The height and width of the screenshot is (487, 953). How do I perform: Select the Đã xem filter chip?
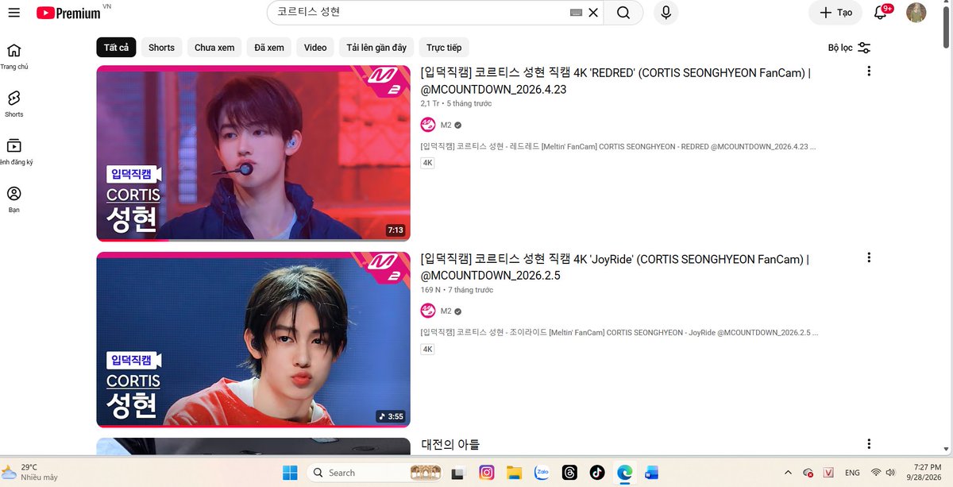269,48
